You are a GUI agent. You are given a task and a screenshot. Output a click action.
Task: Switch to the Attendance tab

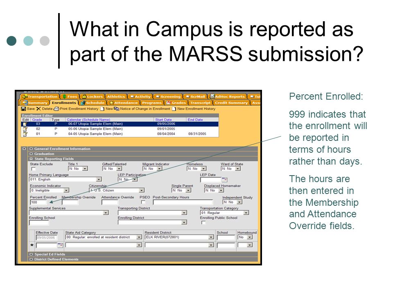pyautogui.click(x=123, y=103)
